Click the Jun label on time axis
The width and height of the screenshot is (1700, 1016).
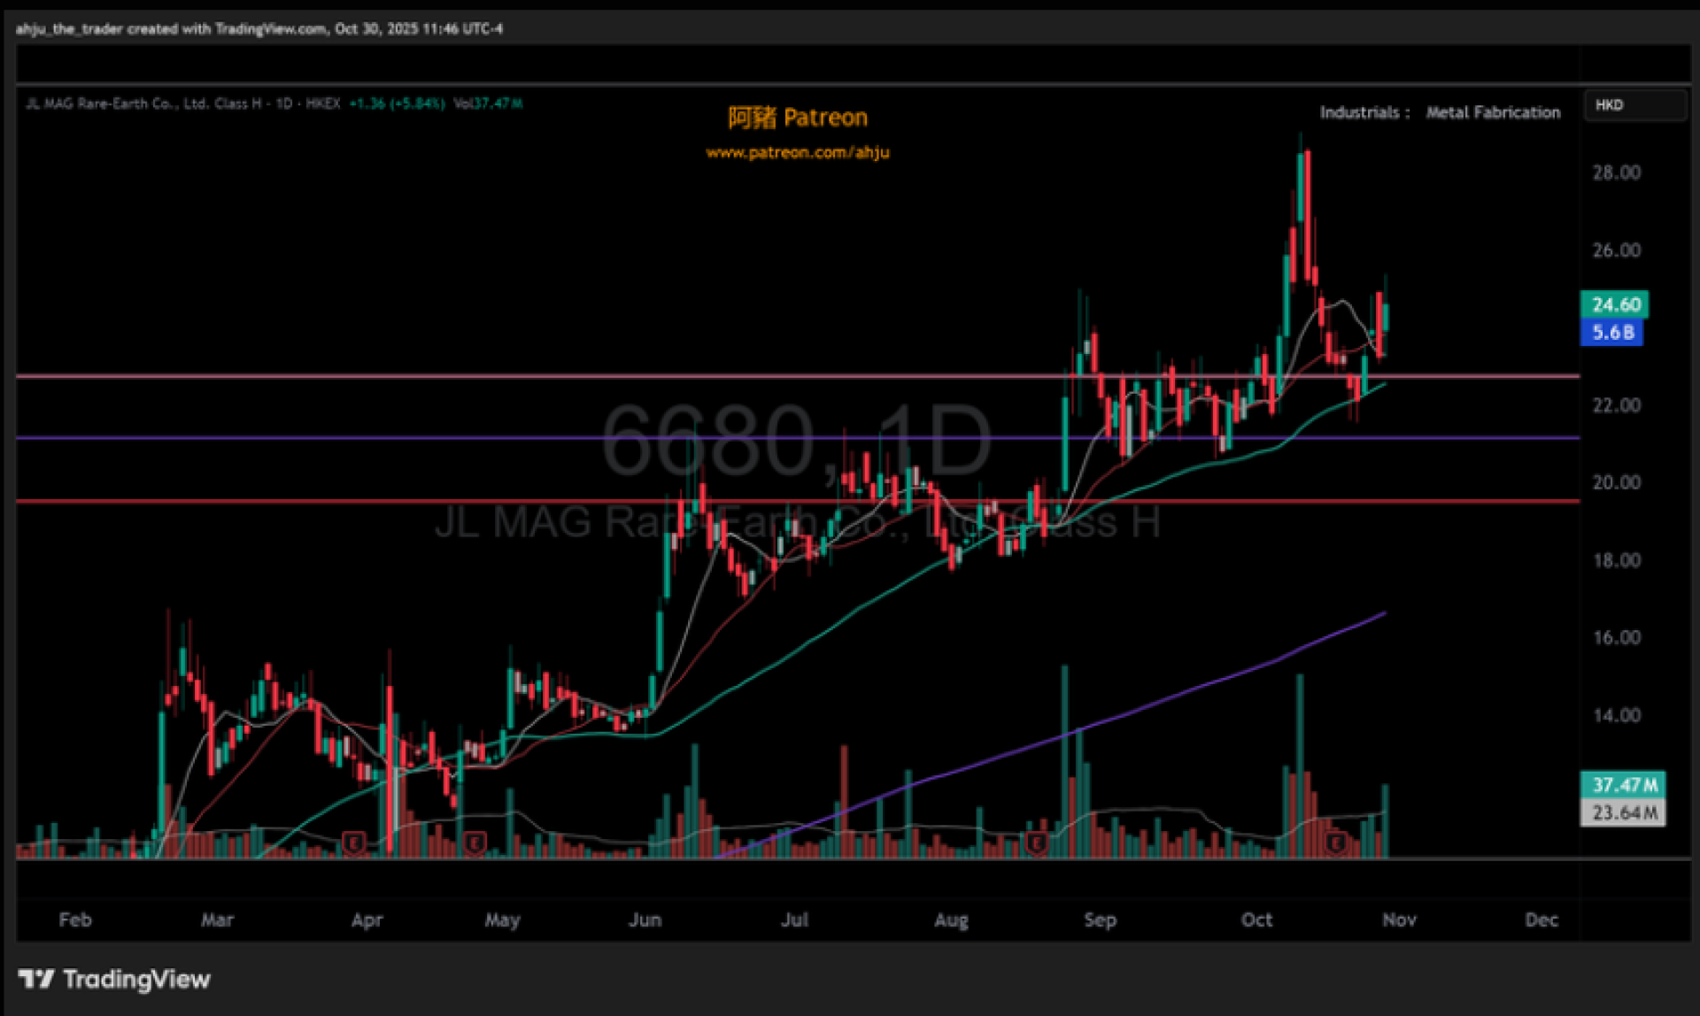(x=645, y=920)
